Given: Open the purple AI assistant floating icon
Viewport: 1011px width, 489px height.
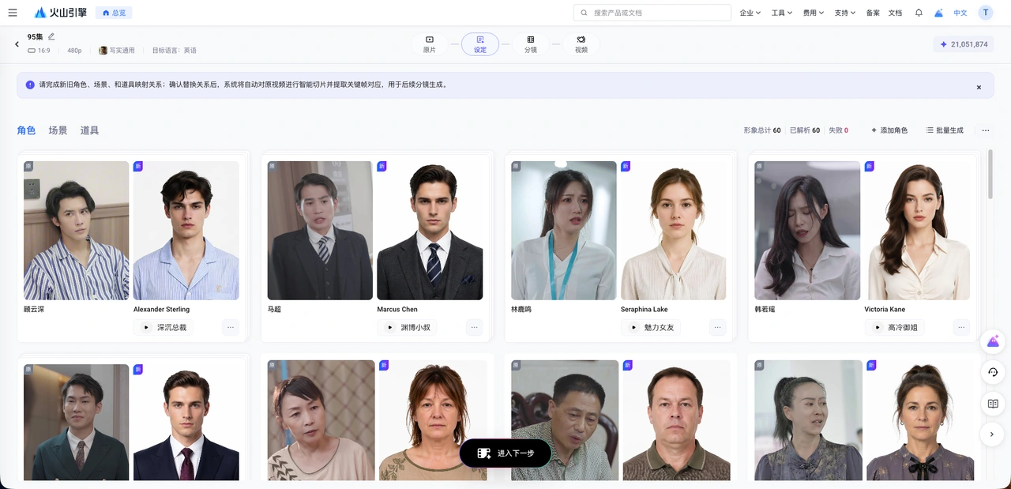Looking at the screenshot, I should click(x=993, y=341).
